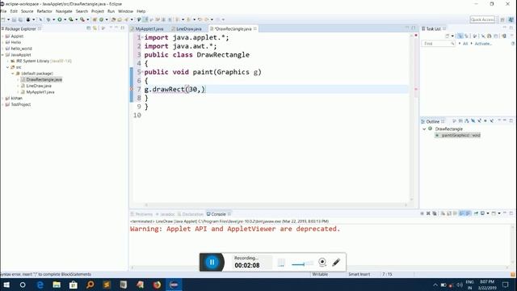This screenshot has height=291, width=517.
Task: Expand the TestProject node
Action: point(3,104)
